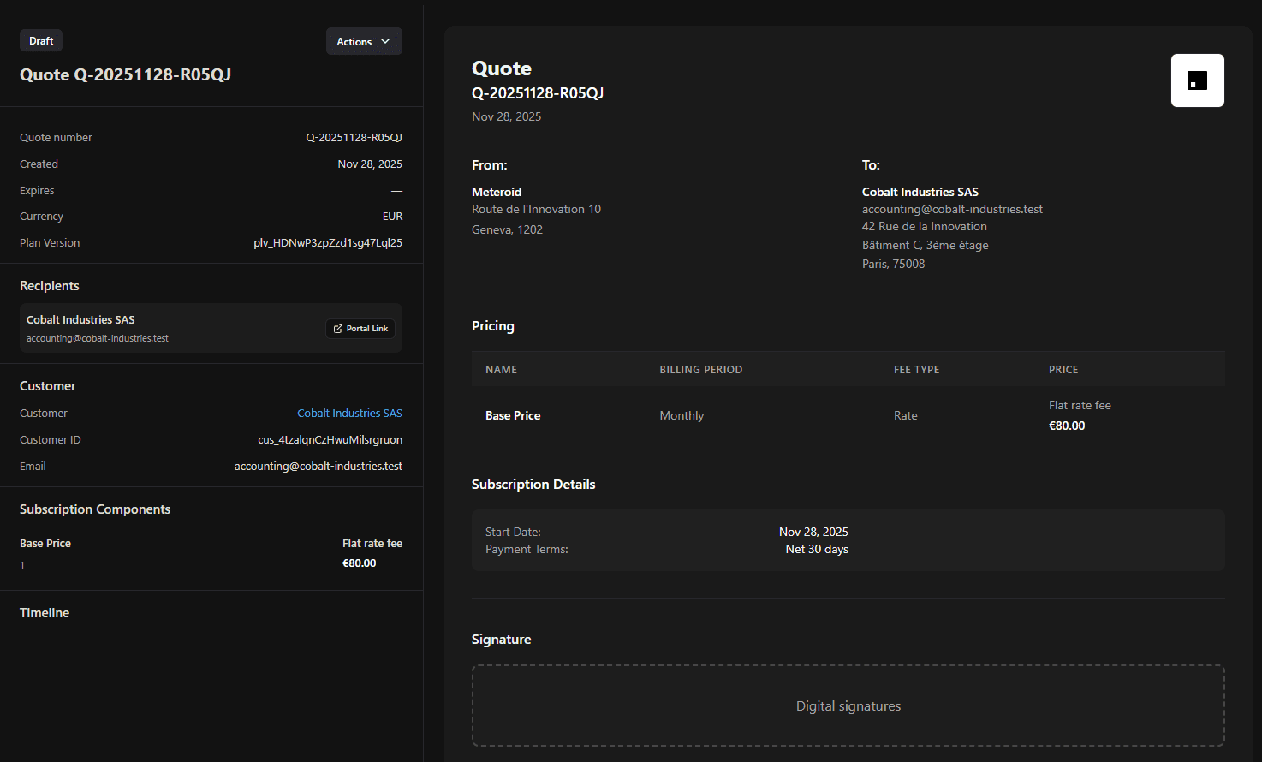The width and height of the screenshot is (1262, 762).
Task: Click the Base Price subscription component
Action: [45, 543]
